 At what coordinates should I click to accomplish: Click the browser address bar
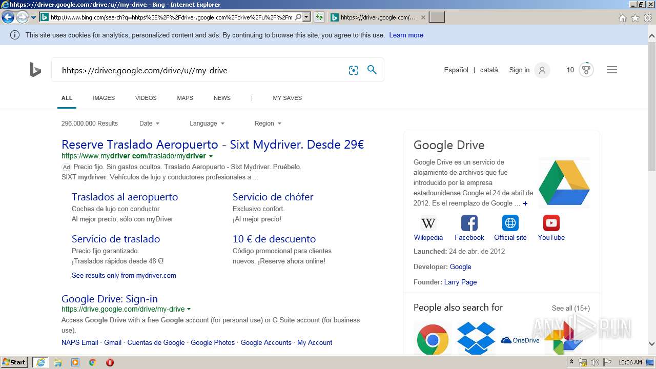[x=171, y=17]
